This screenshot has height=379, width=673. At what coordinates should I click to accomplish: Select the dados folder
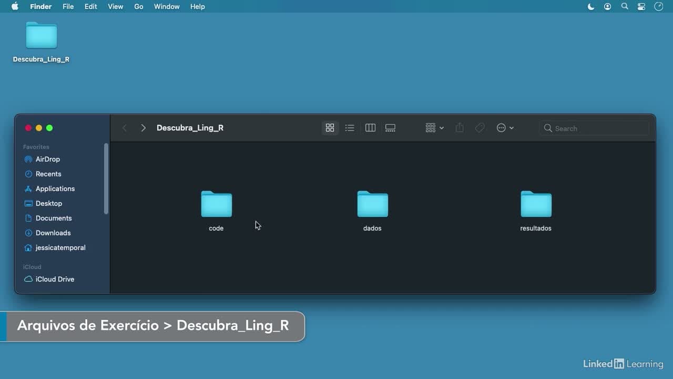click(372, 211)
